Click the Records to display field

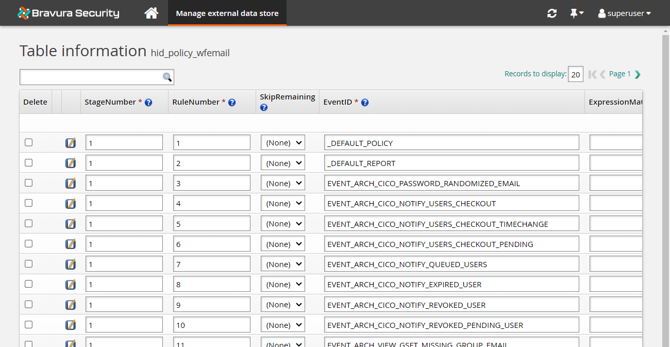576,74
